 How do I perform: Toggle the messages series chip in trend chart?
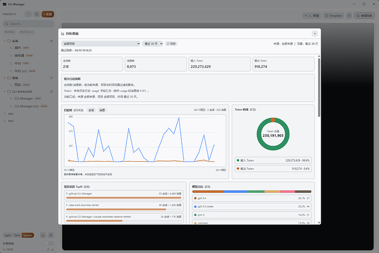(102, 110)
